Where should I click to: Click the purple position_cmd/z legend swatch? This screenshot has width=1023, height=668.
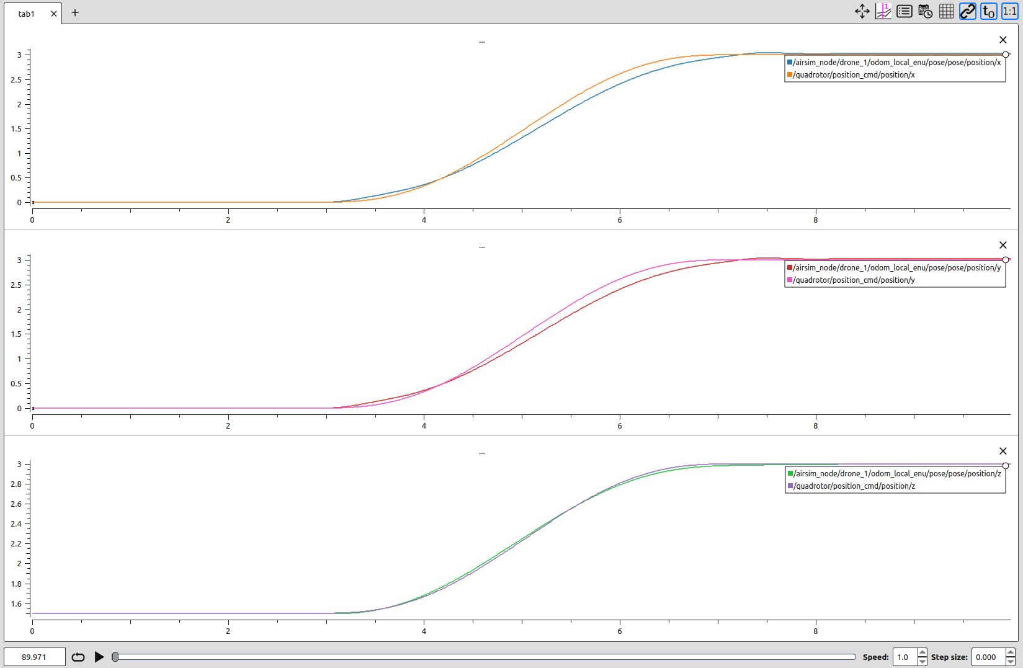click(x=790, y=486)
